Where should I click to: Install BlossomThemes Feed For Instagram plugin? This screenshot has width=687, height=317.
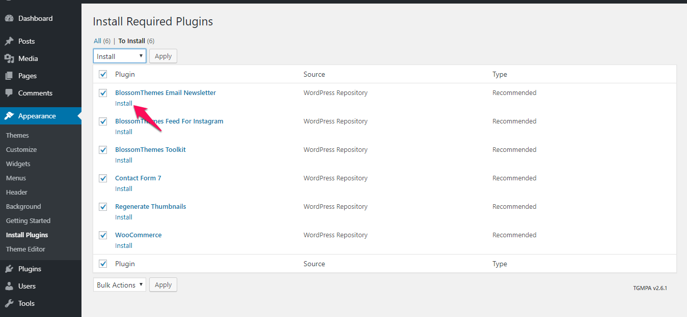(x=124, y=132)
